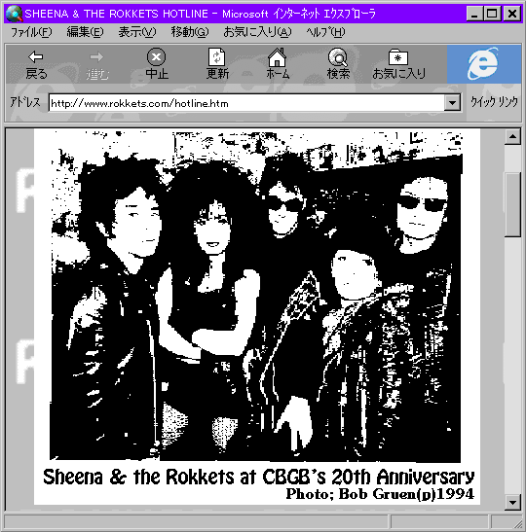
Task: Open the お気に入り(A) menu
Action: click(x=257, y=32)
